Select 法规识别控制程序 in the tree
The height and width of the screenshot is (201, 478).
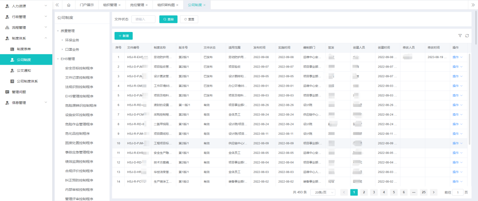point(79,87)
